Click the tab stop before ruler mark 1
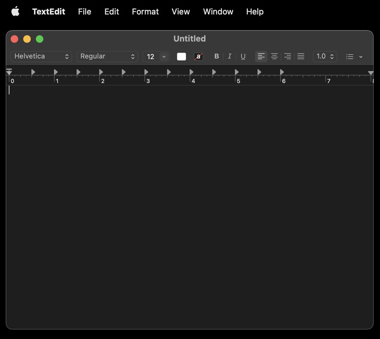380x339 pixels. point(33,72)
